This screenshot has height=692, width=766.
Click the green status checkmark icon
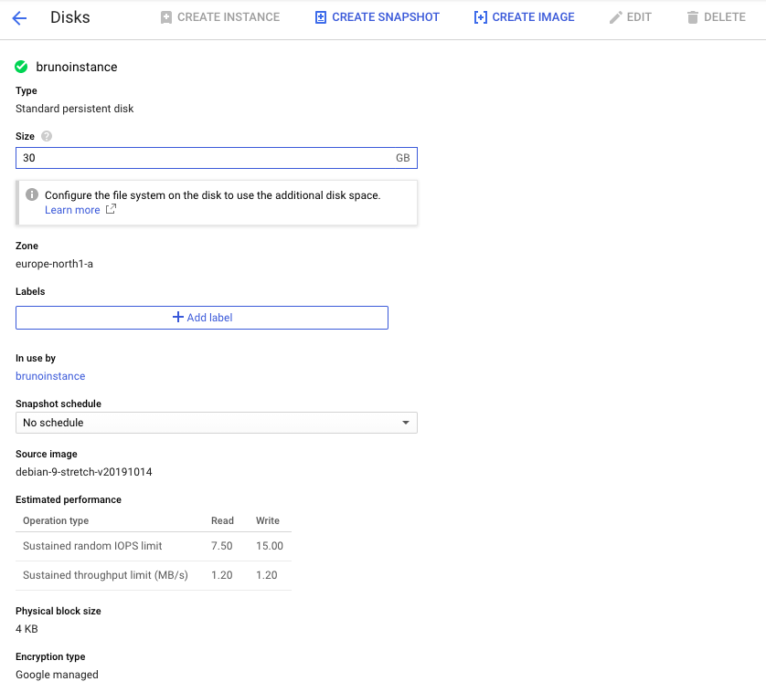22,67
